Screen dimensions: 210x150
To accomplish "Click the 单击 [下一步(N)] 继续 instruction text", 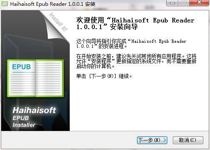I will 104,76.
